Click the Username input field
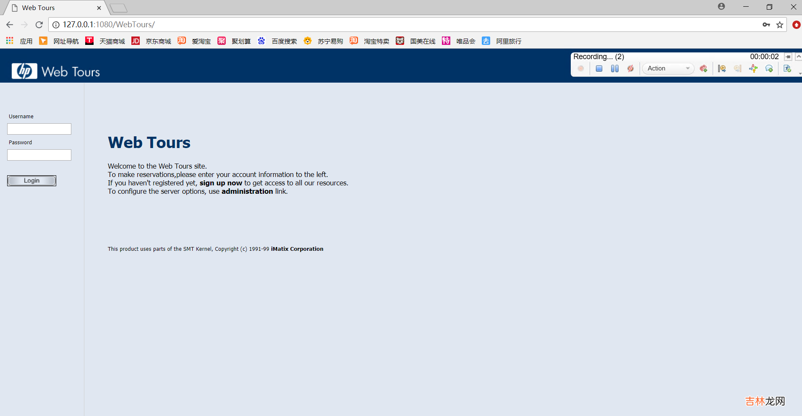This screenshot has height=416, width=802. pos(39,129)
